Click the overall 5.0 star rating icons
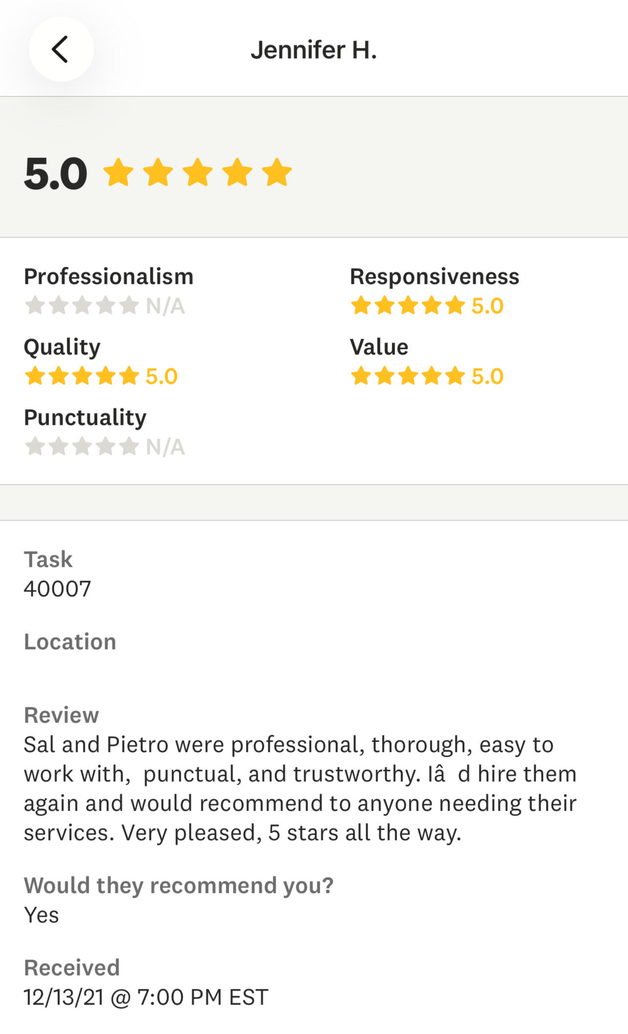Viewport: 628px width, 1034px height. point(197,172)
